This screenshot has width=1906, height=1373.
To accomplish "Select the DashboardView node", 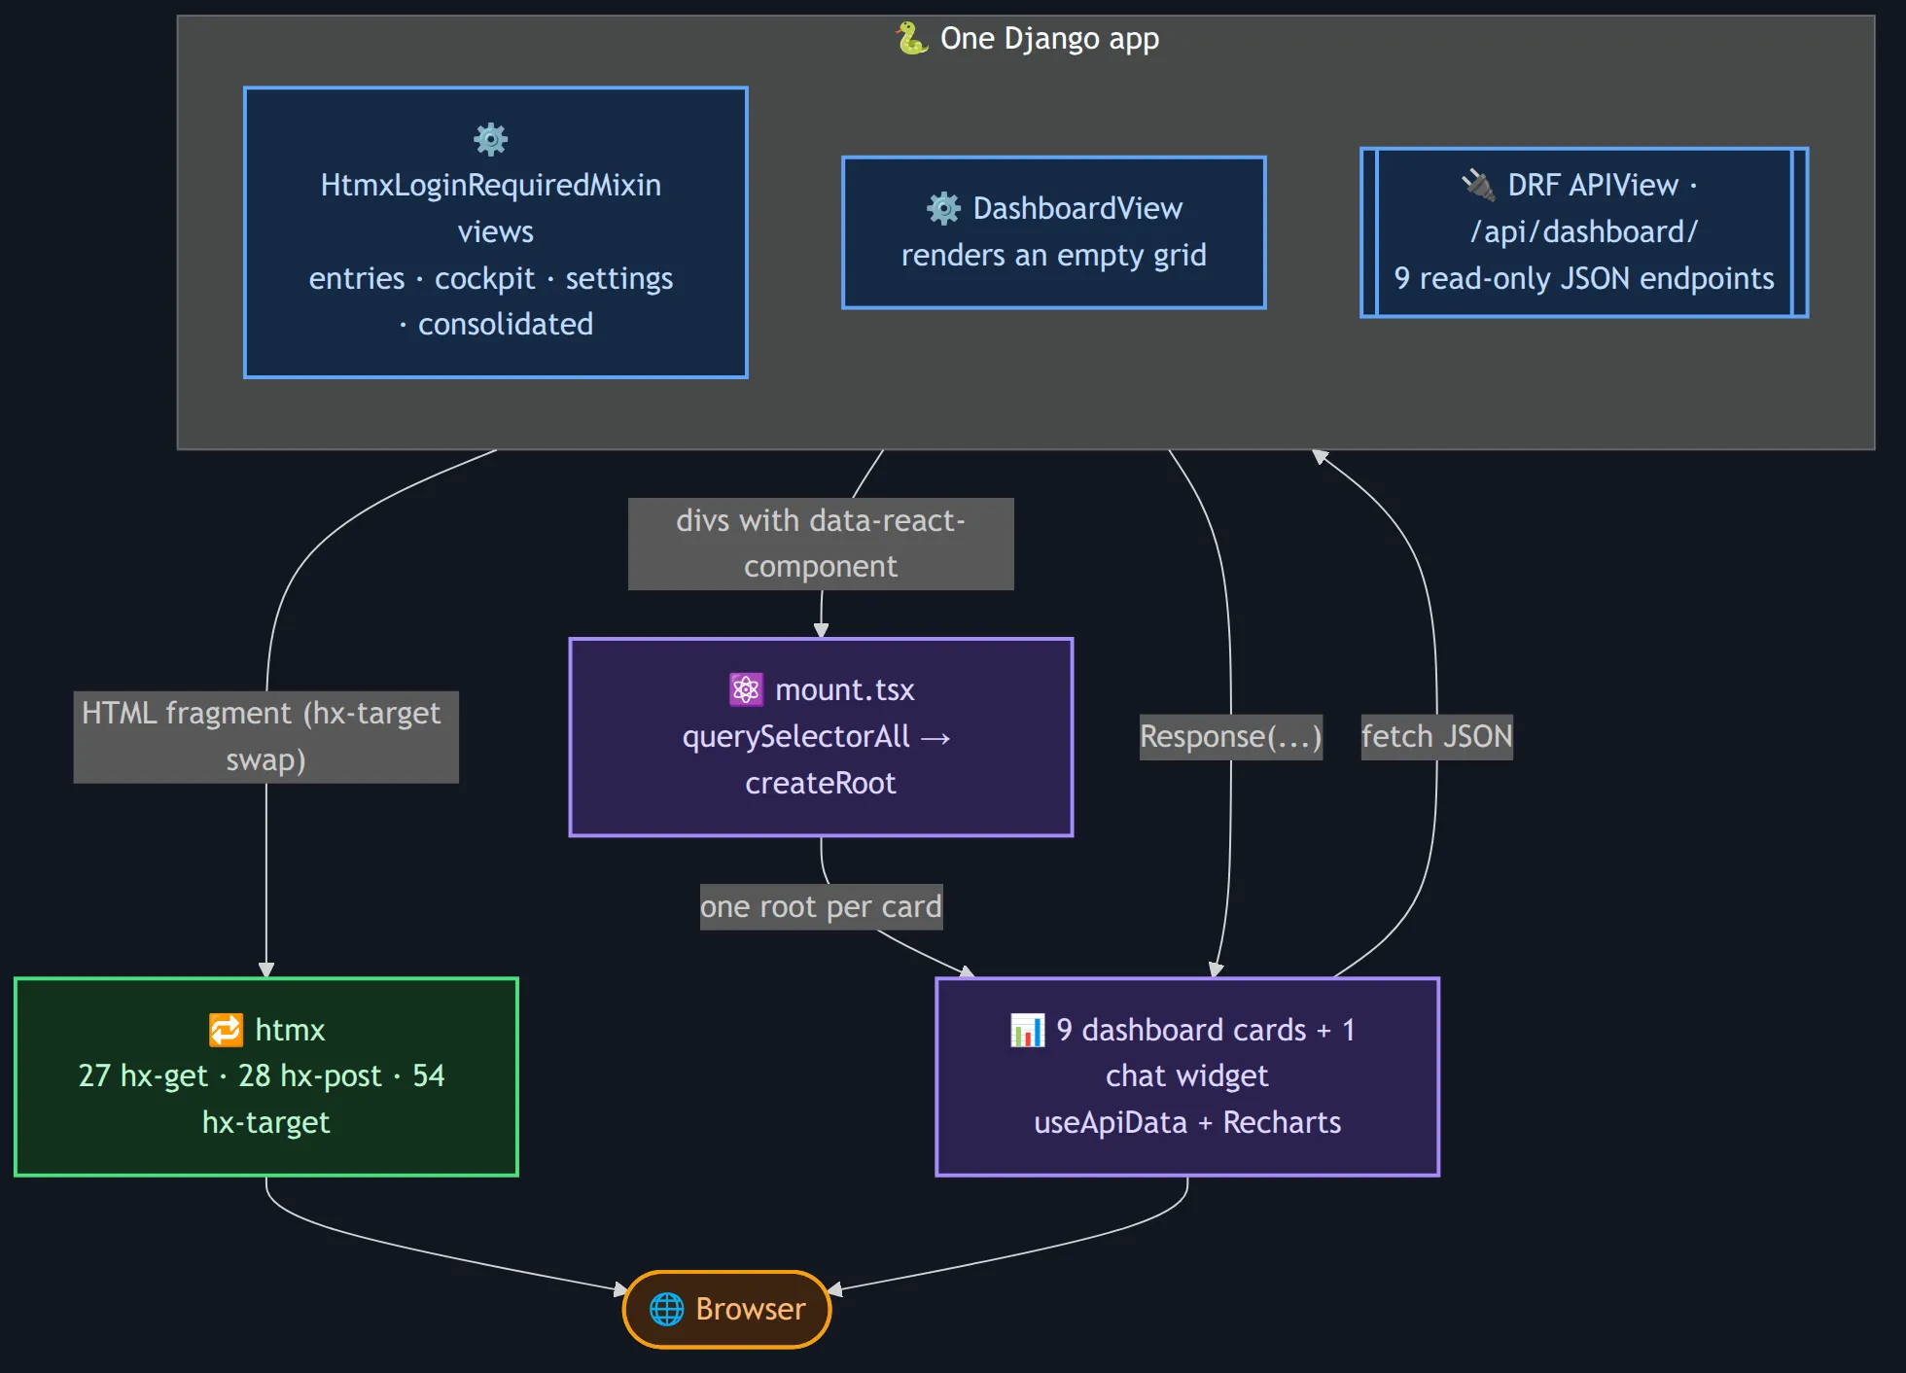I will coord(1054,232).
